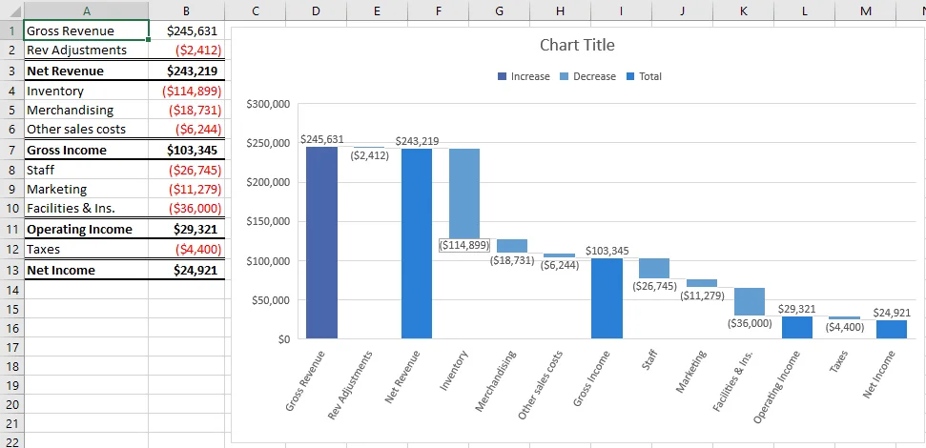Click the $300,000 vertical axis label
This screenshot has height=448, width=926.
(268, 104)
